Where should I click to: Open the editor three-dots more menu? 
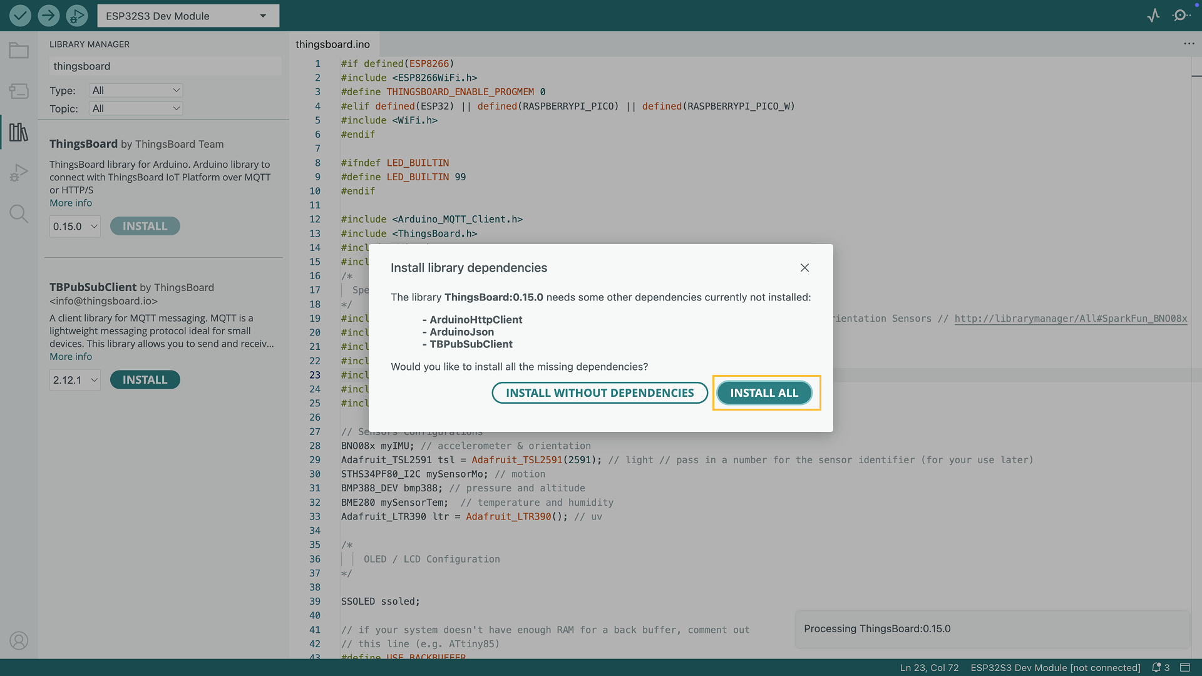(1189, 44)
